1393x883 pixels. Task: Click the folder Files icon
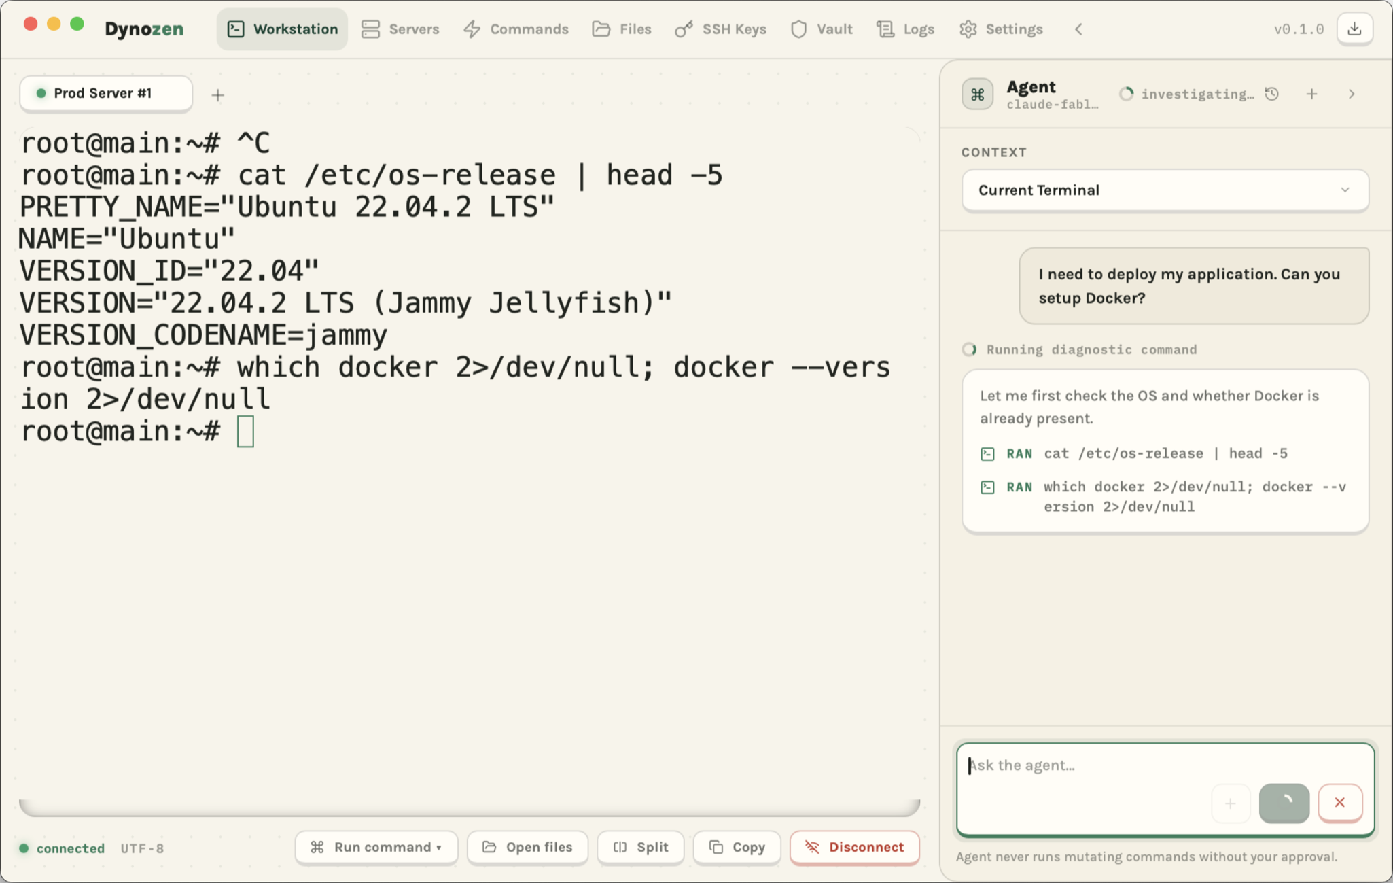(601, 29)
